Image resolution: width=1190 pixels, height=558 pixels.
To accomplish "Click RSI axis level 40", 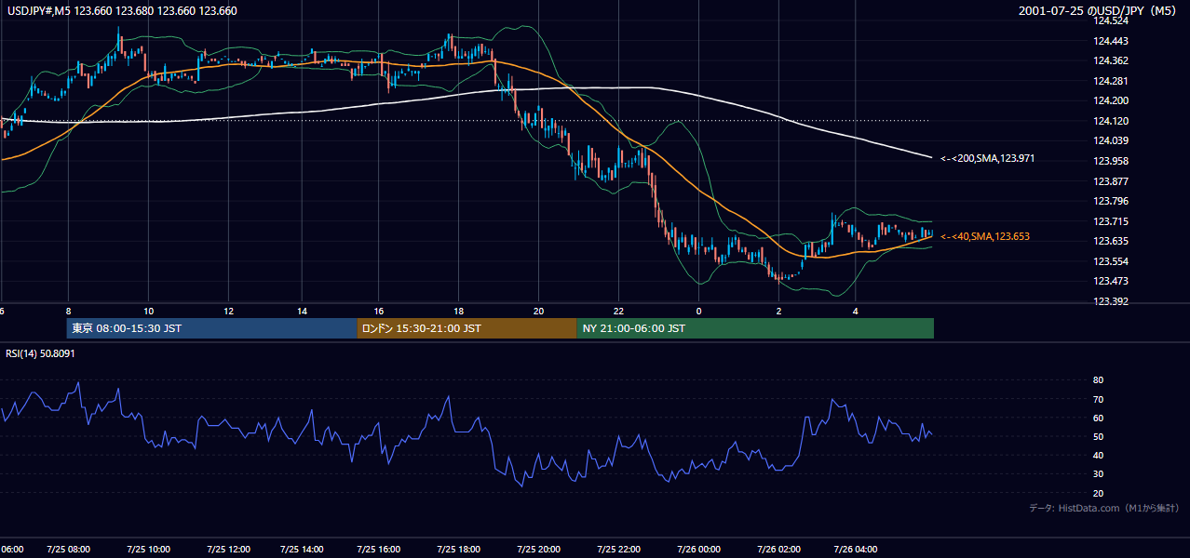I will [x=1099, y=456].
